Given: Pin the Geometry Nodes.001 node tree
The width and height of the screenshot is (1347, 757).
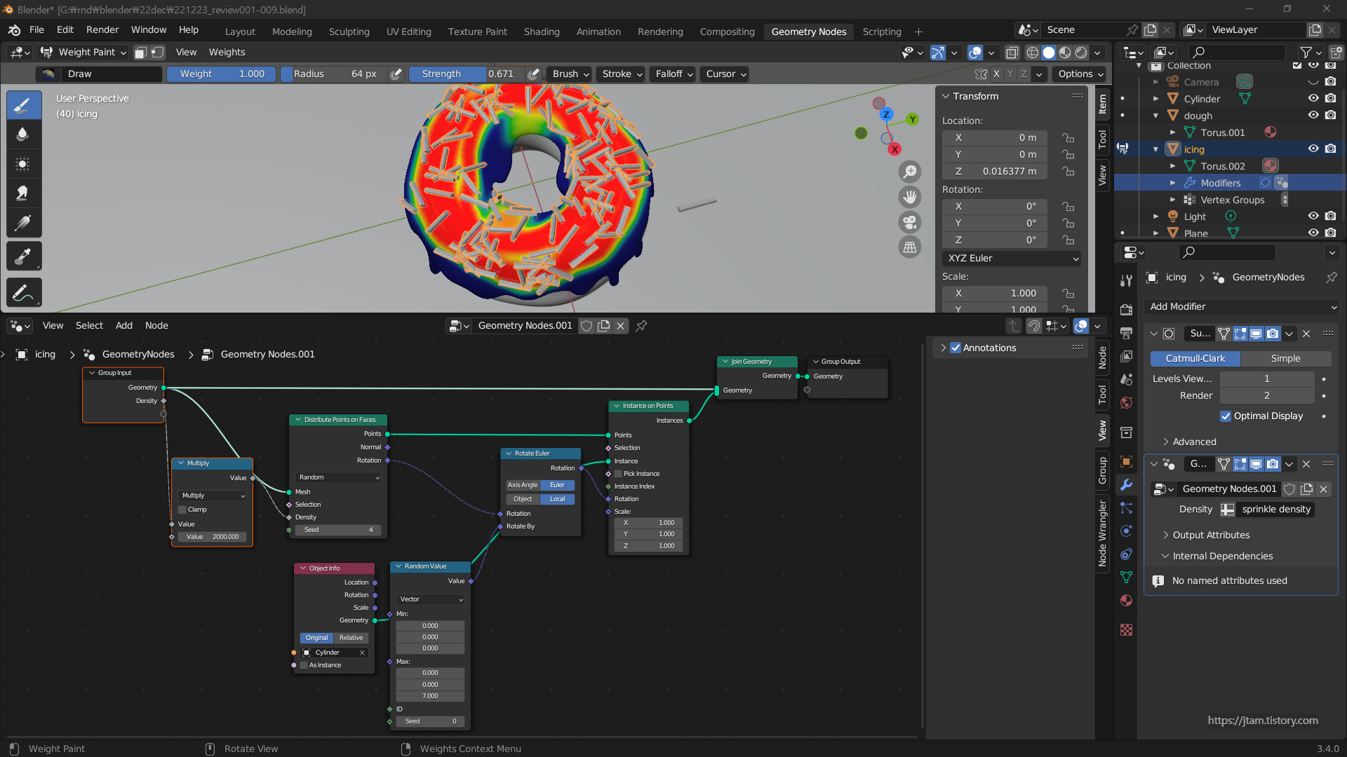Looking at the screenshot, I should [x=641, y=325].
